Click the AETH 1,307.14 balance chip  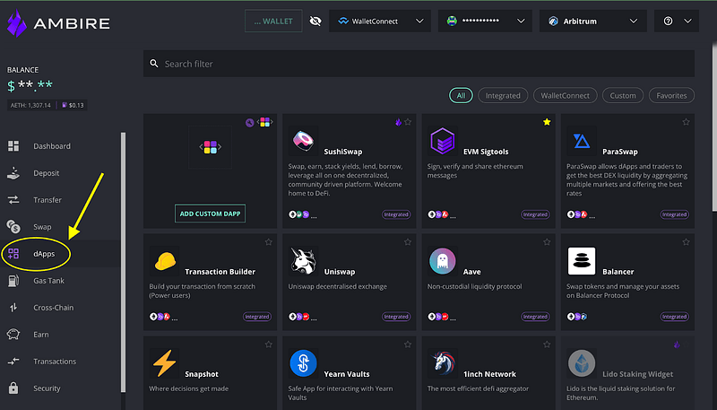coord(30,105)
